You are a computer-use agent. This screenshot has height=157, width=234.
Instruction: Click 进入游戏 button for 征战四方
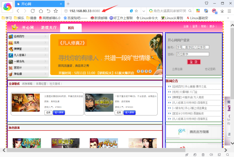pyautogui.click(x=129, y=112)
